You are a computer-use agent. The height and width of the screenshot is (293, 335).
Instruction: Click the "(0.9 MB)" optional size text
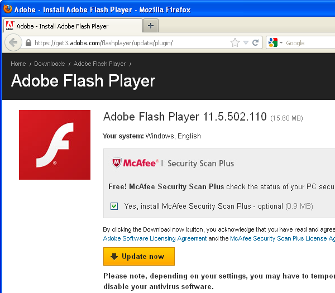click(299, 206)
